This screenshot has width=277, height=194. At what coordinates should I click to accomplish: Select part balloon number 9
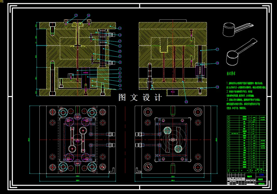tap(120, 56)
